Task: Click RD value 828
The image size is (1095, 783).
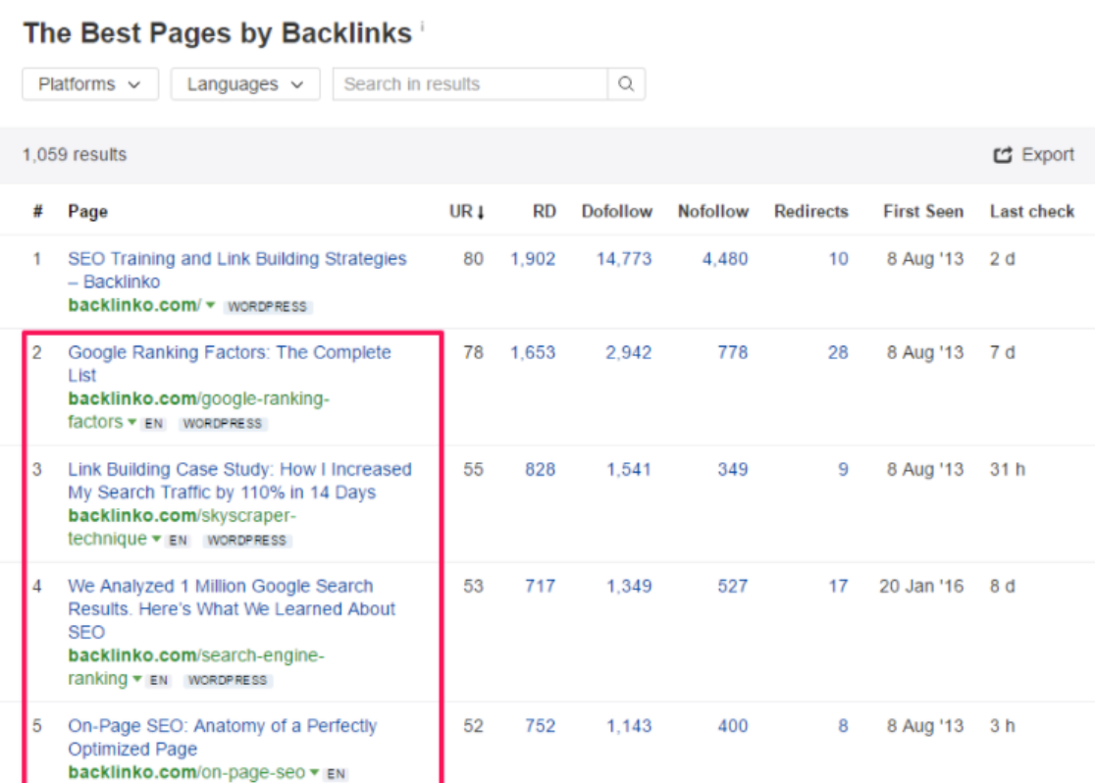Action: 541,469
